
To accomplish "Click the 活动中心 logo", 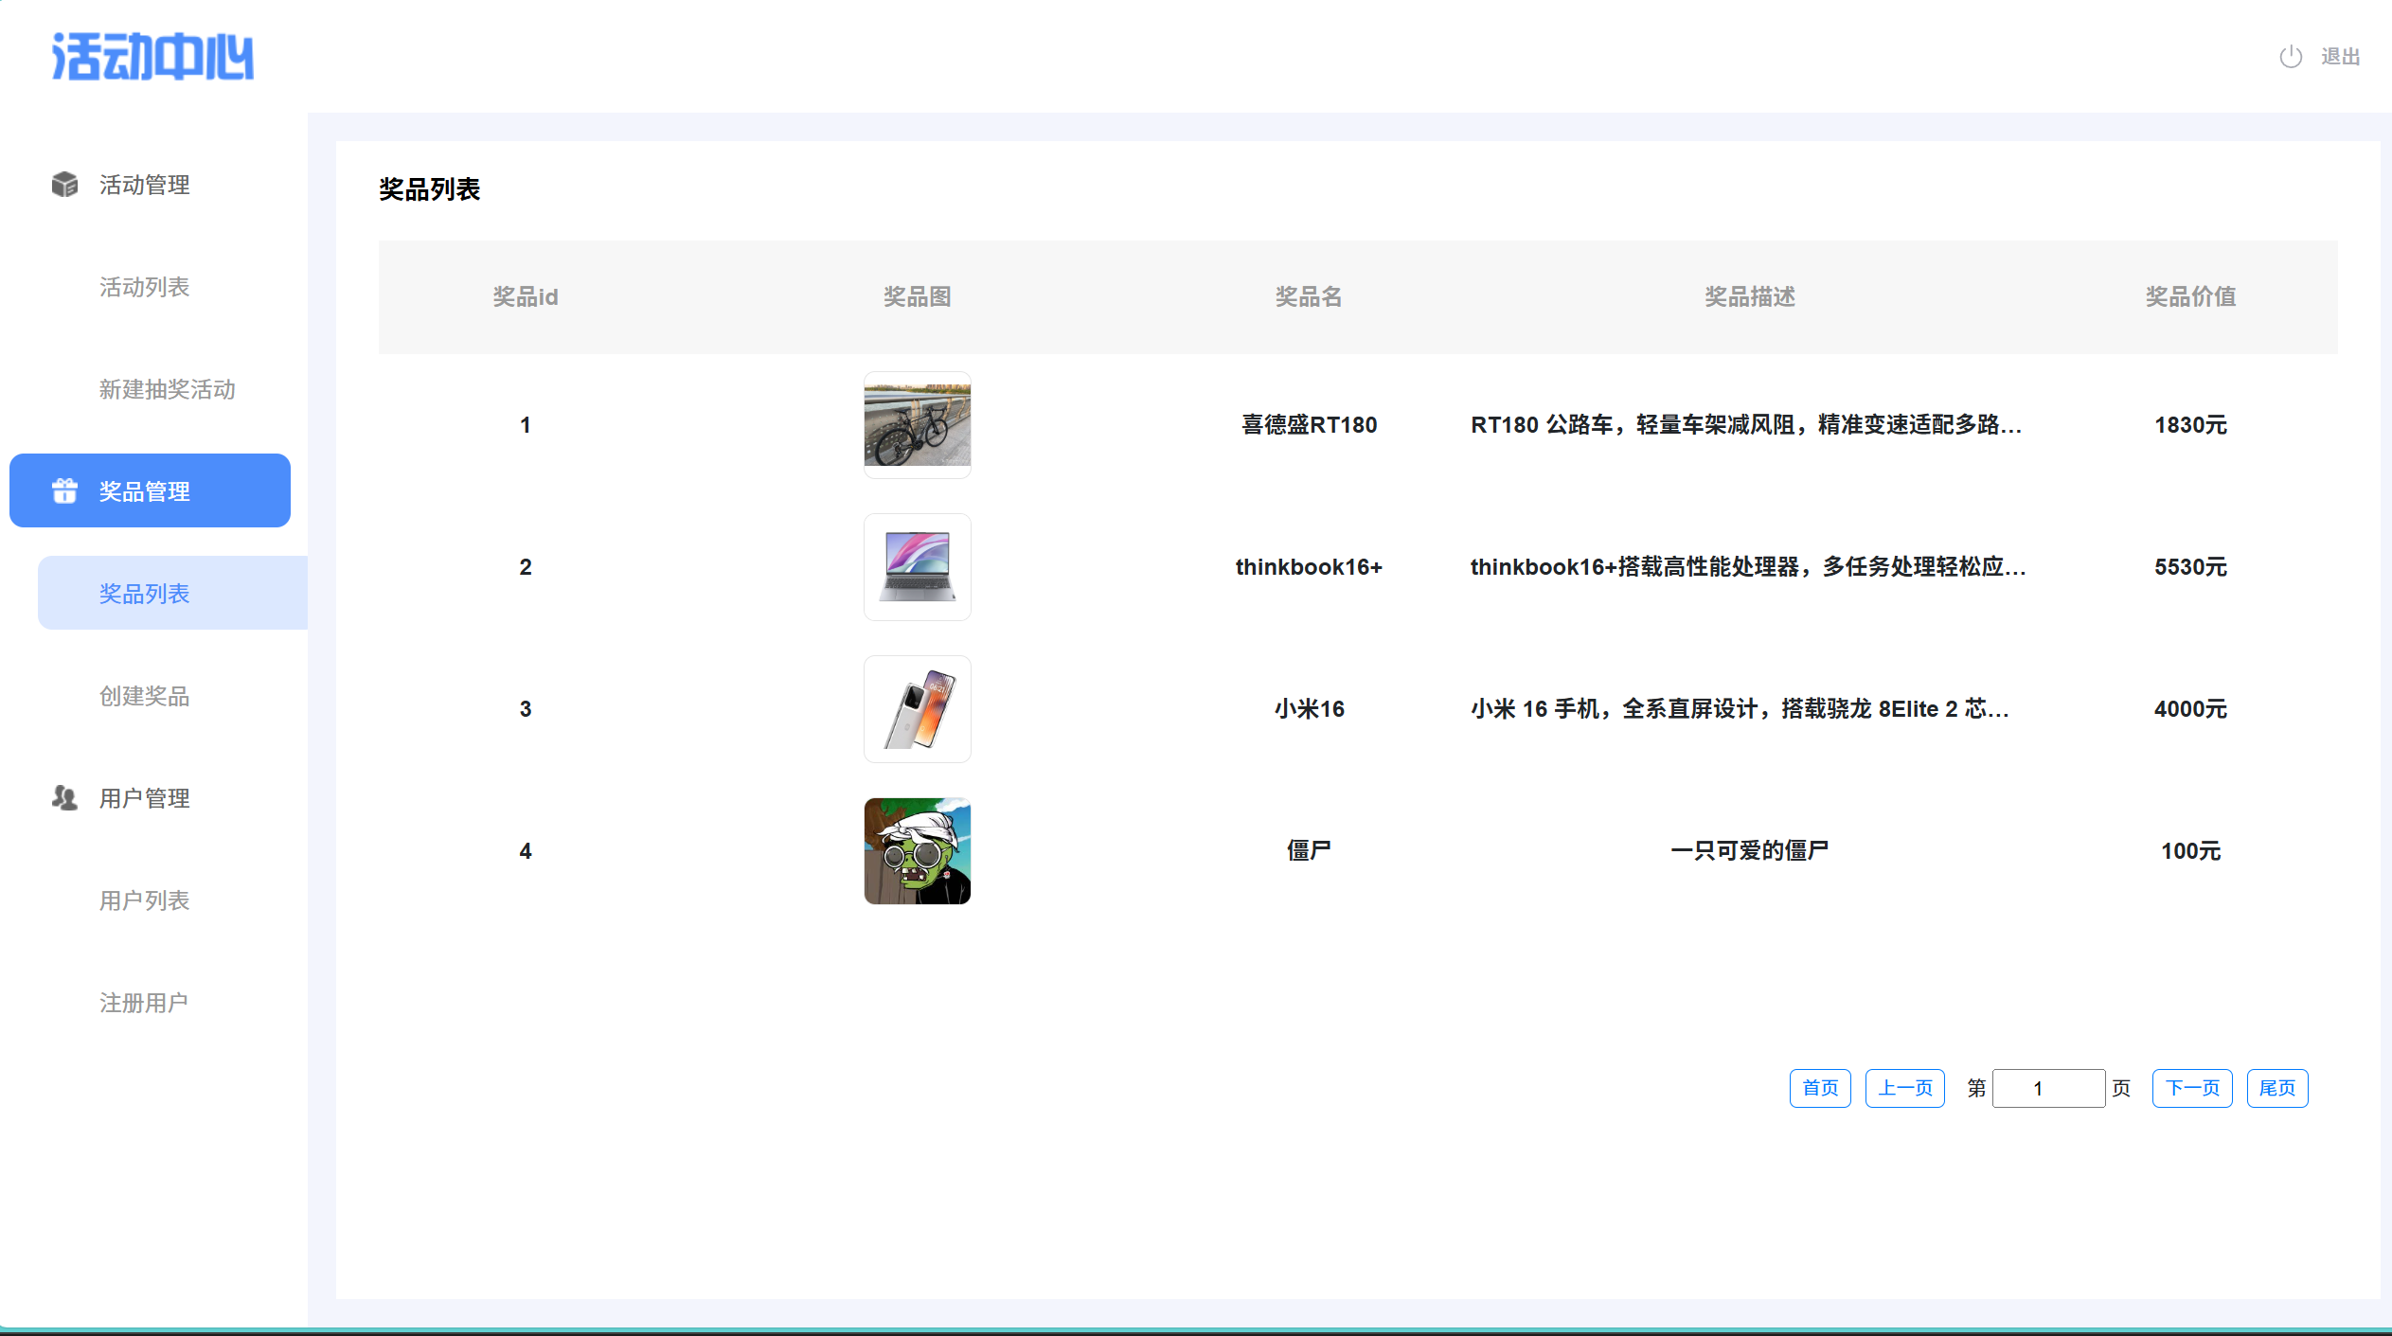I will coord(152,57).
